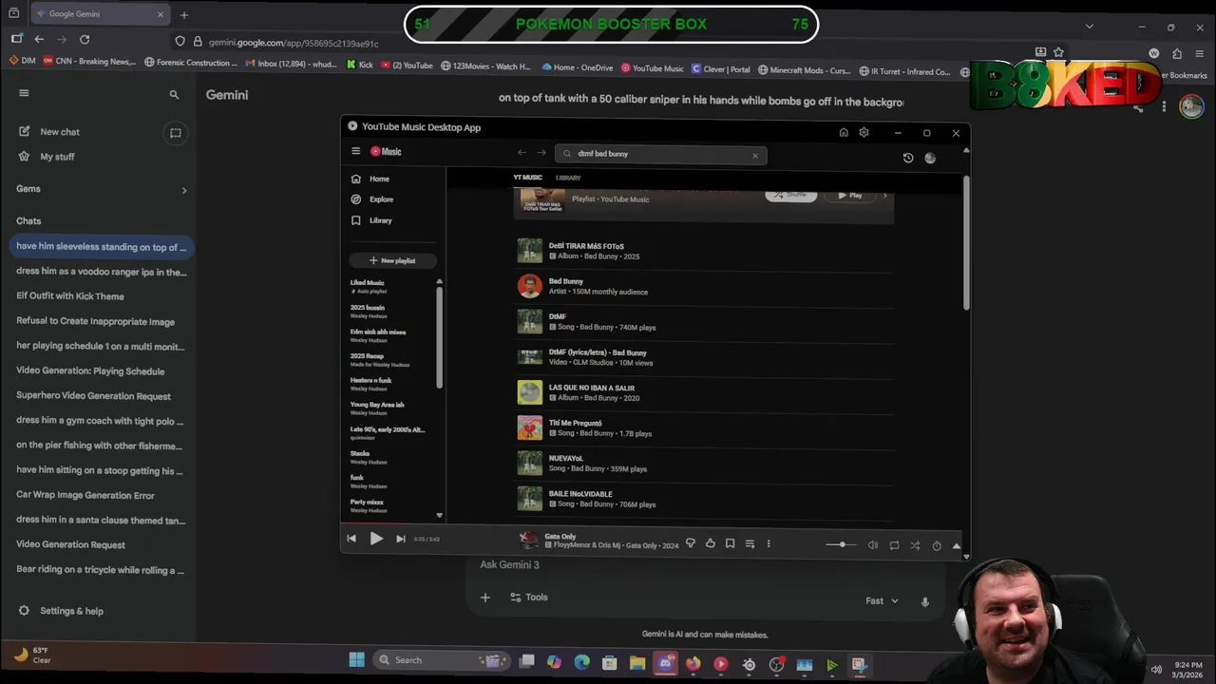Open the sleep timer icon in player bar
Image resolution: width=1216 pixels, height=684 pixels.
pyautogui.click(x=937, y=545)
